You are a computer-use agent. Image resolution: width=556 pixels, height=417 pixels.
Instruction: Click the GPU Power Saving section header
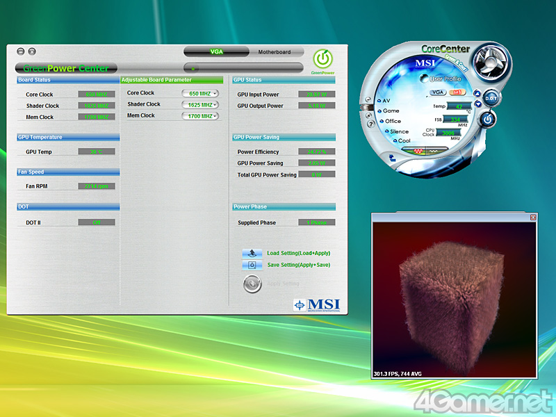click(x=284, y=137)
